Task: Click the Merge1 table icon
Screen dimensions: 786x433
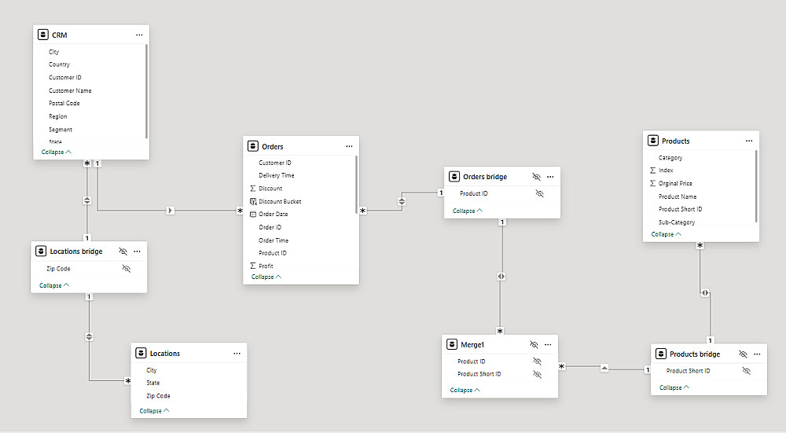Action: (452, 344)
